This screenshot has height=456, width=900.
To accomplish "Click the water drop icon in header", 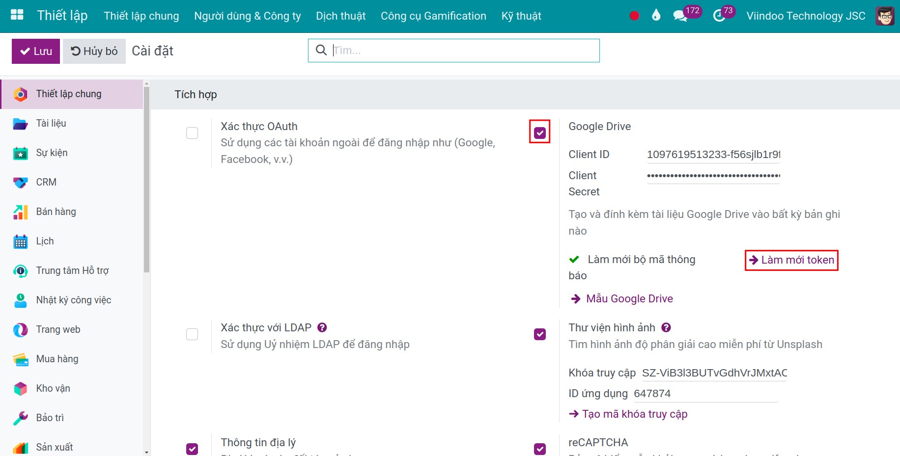I will pyautogui.click(x=656, y=15).
